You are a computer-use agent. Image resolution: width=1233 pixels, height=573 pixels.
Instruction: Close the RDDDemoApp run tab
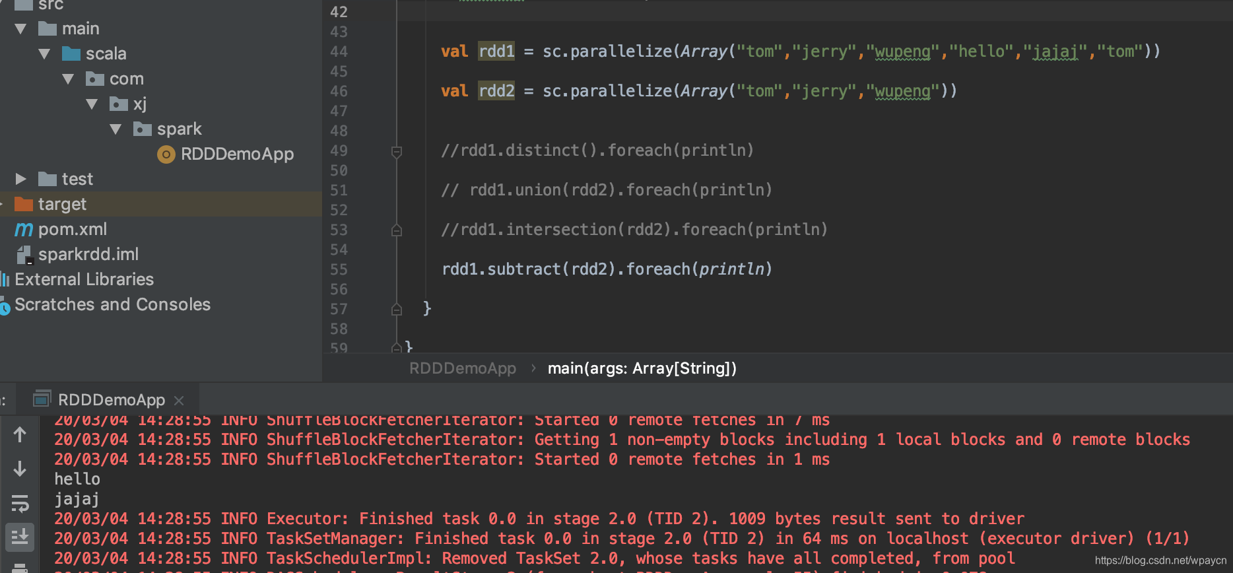click(x=179, y=401)
